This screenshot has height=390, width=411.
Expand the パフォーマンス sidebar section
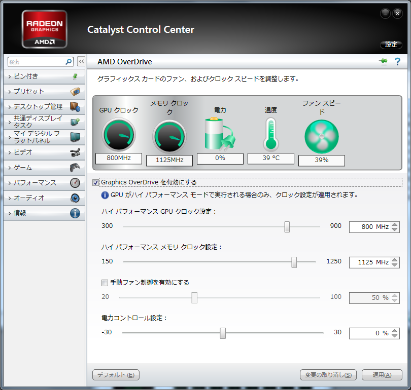[43, 183]
